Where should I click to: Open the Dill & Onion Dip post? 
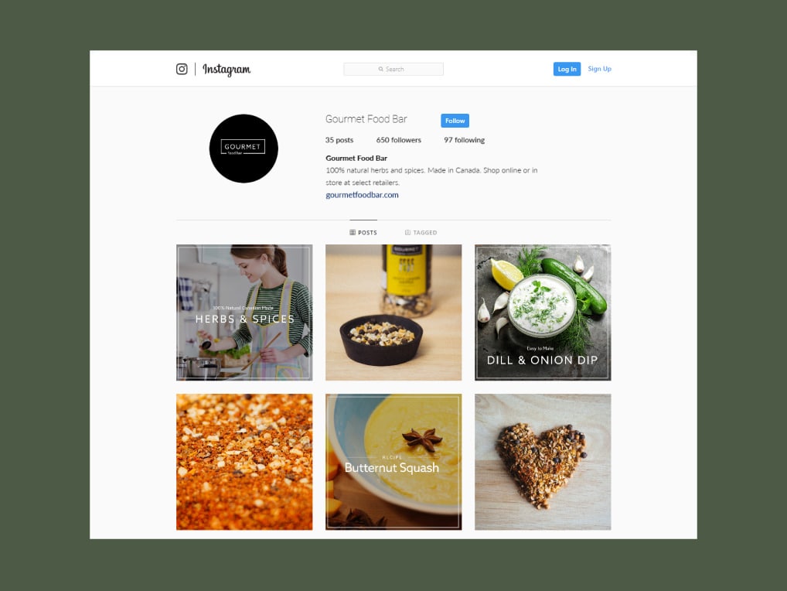coord(543,313)
